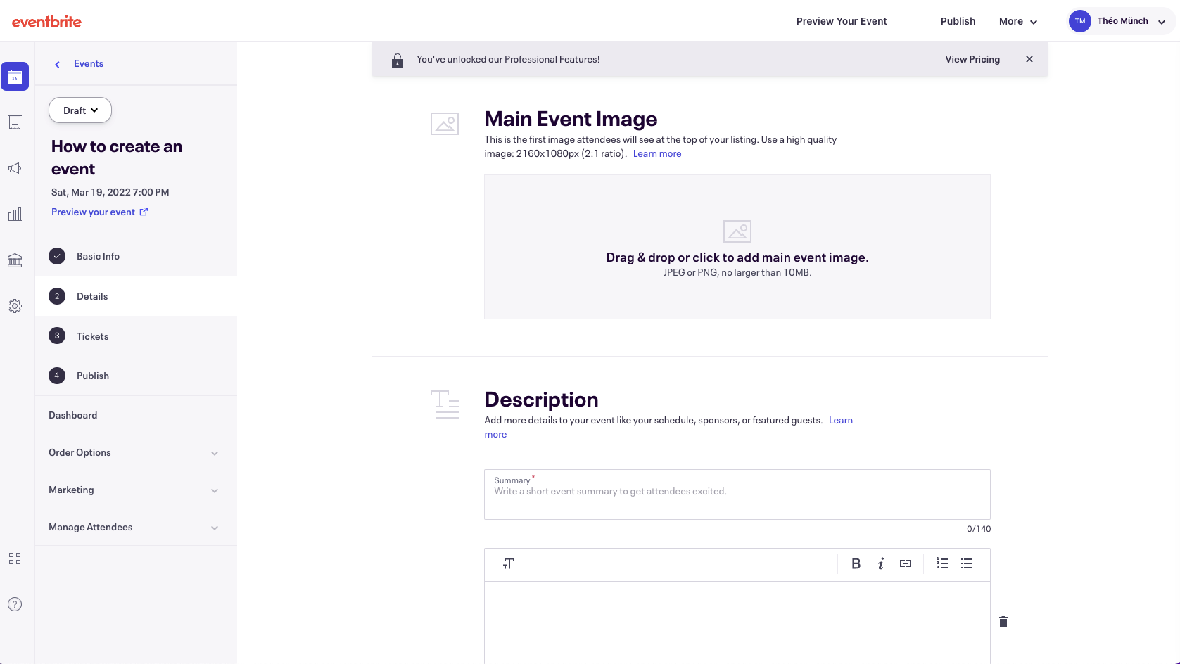Open the Draft status dropdown
The height and width of the screenshot is (664, 1180).
[x=80, y=110]
